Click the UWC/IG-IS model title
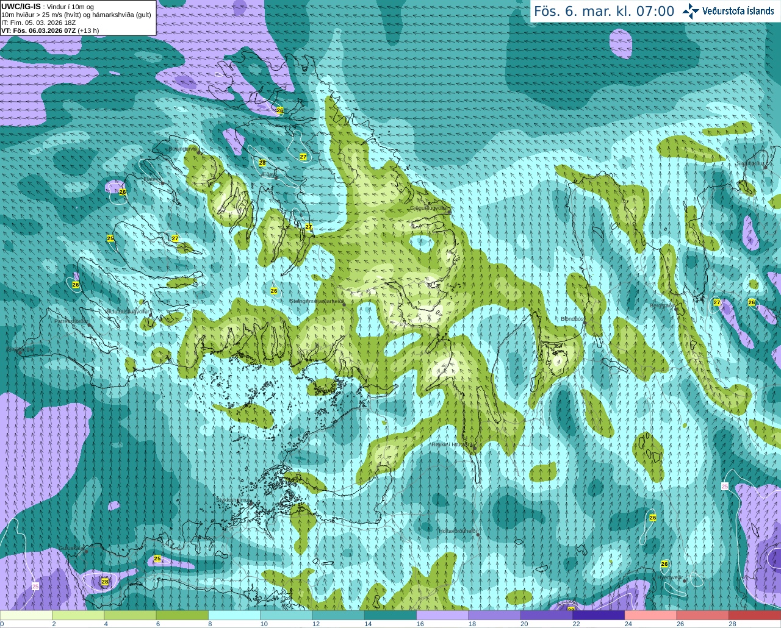Viewport: 781px width, 628px height. tap(21, 6)
